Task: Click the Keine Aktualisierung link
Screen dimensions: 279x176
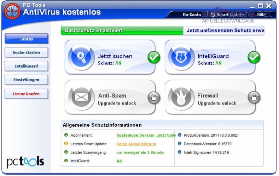Action: [x=136, y=144]
